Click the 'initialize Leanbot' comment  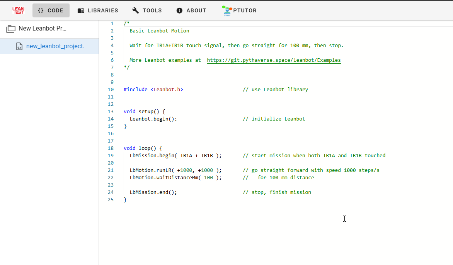pos(278,119)
